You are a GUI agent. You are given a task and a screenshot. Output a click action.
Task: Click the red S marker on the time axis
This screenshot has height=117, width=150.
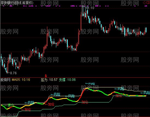46,76
